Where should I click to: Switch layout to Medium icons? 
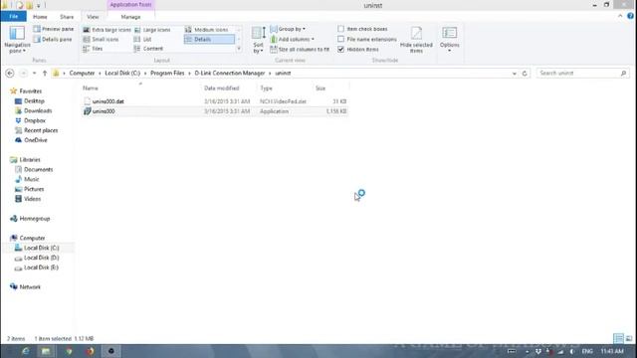coord(207,30)
